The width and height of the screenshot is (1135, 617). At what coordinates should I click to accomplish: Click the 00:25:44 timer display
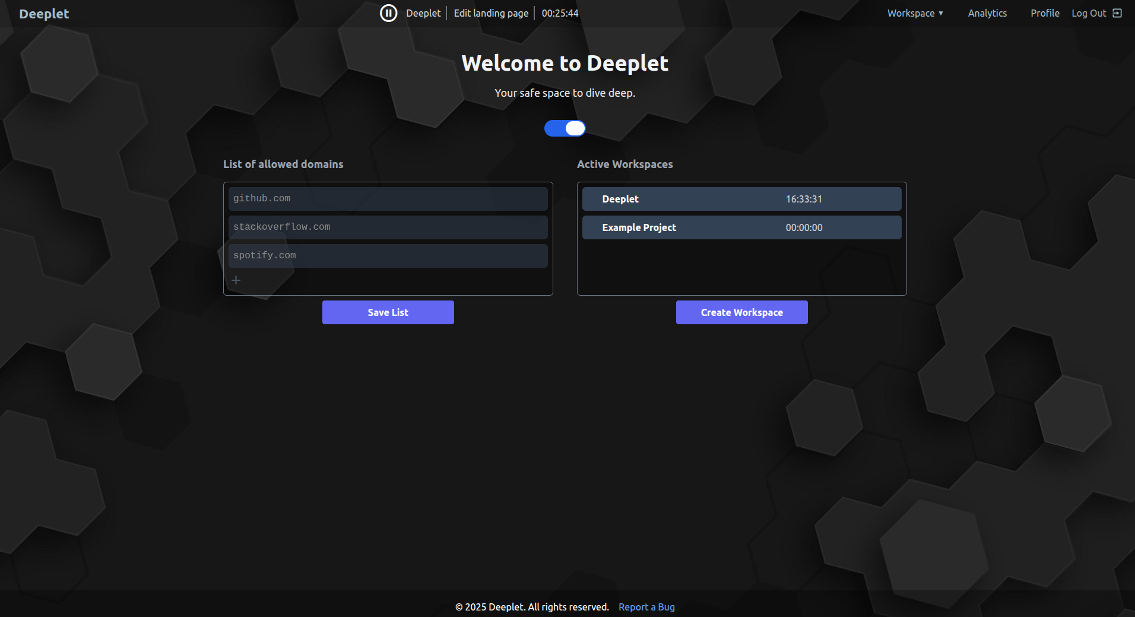click(x=559, y=12)
